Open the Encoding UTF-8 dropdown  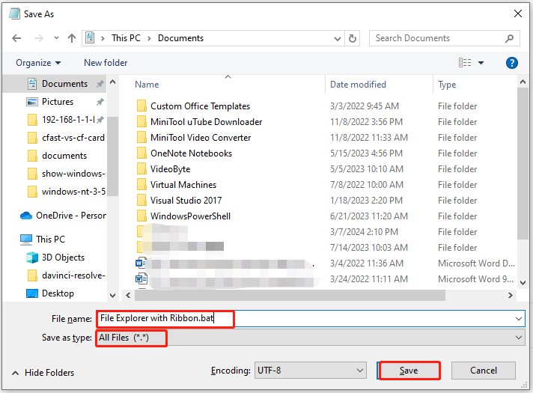pos(311,371)
